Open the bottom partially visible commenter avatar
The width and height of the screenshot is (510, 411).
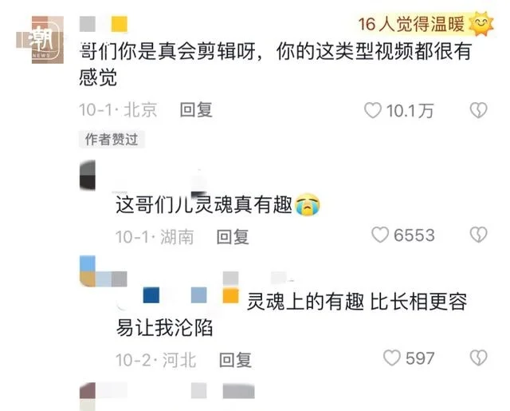click(88, 397)
